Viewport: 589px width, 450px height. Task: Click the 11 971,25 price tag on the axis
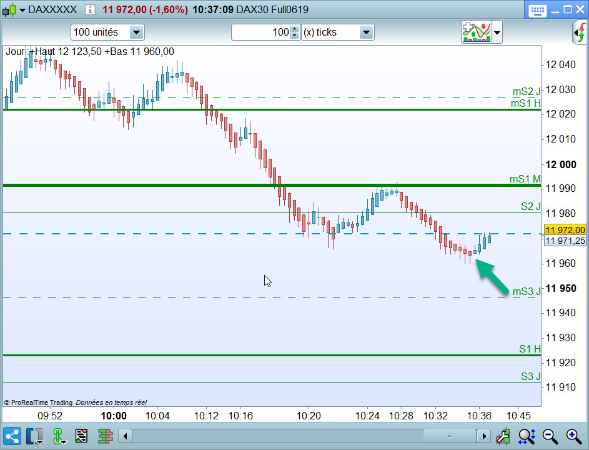click(x=565, y=241)
